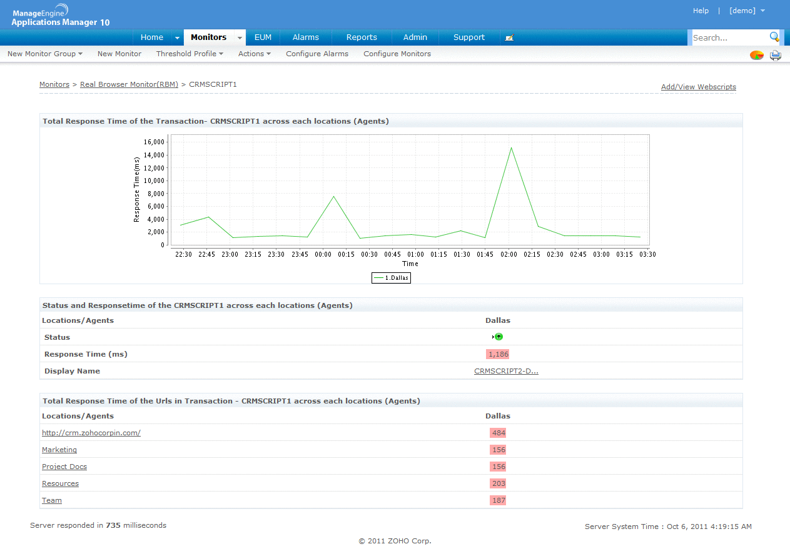Click the search magnifier icon
This screenshot has height=549, width=790.
774,37
